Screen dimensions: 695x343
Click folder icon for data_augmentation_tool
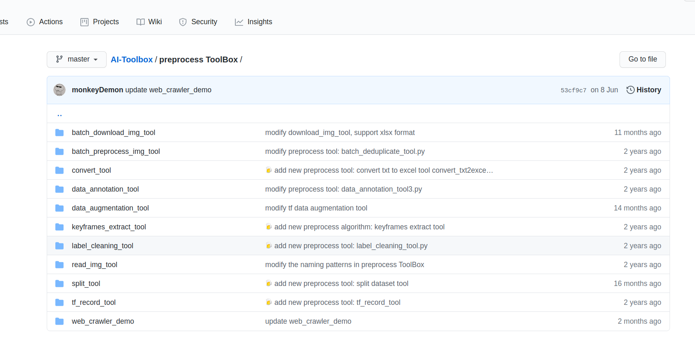click(x=59, y=208)
